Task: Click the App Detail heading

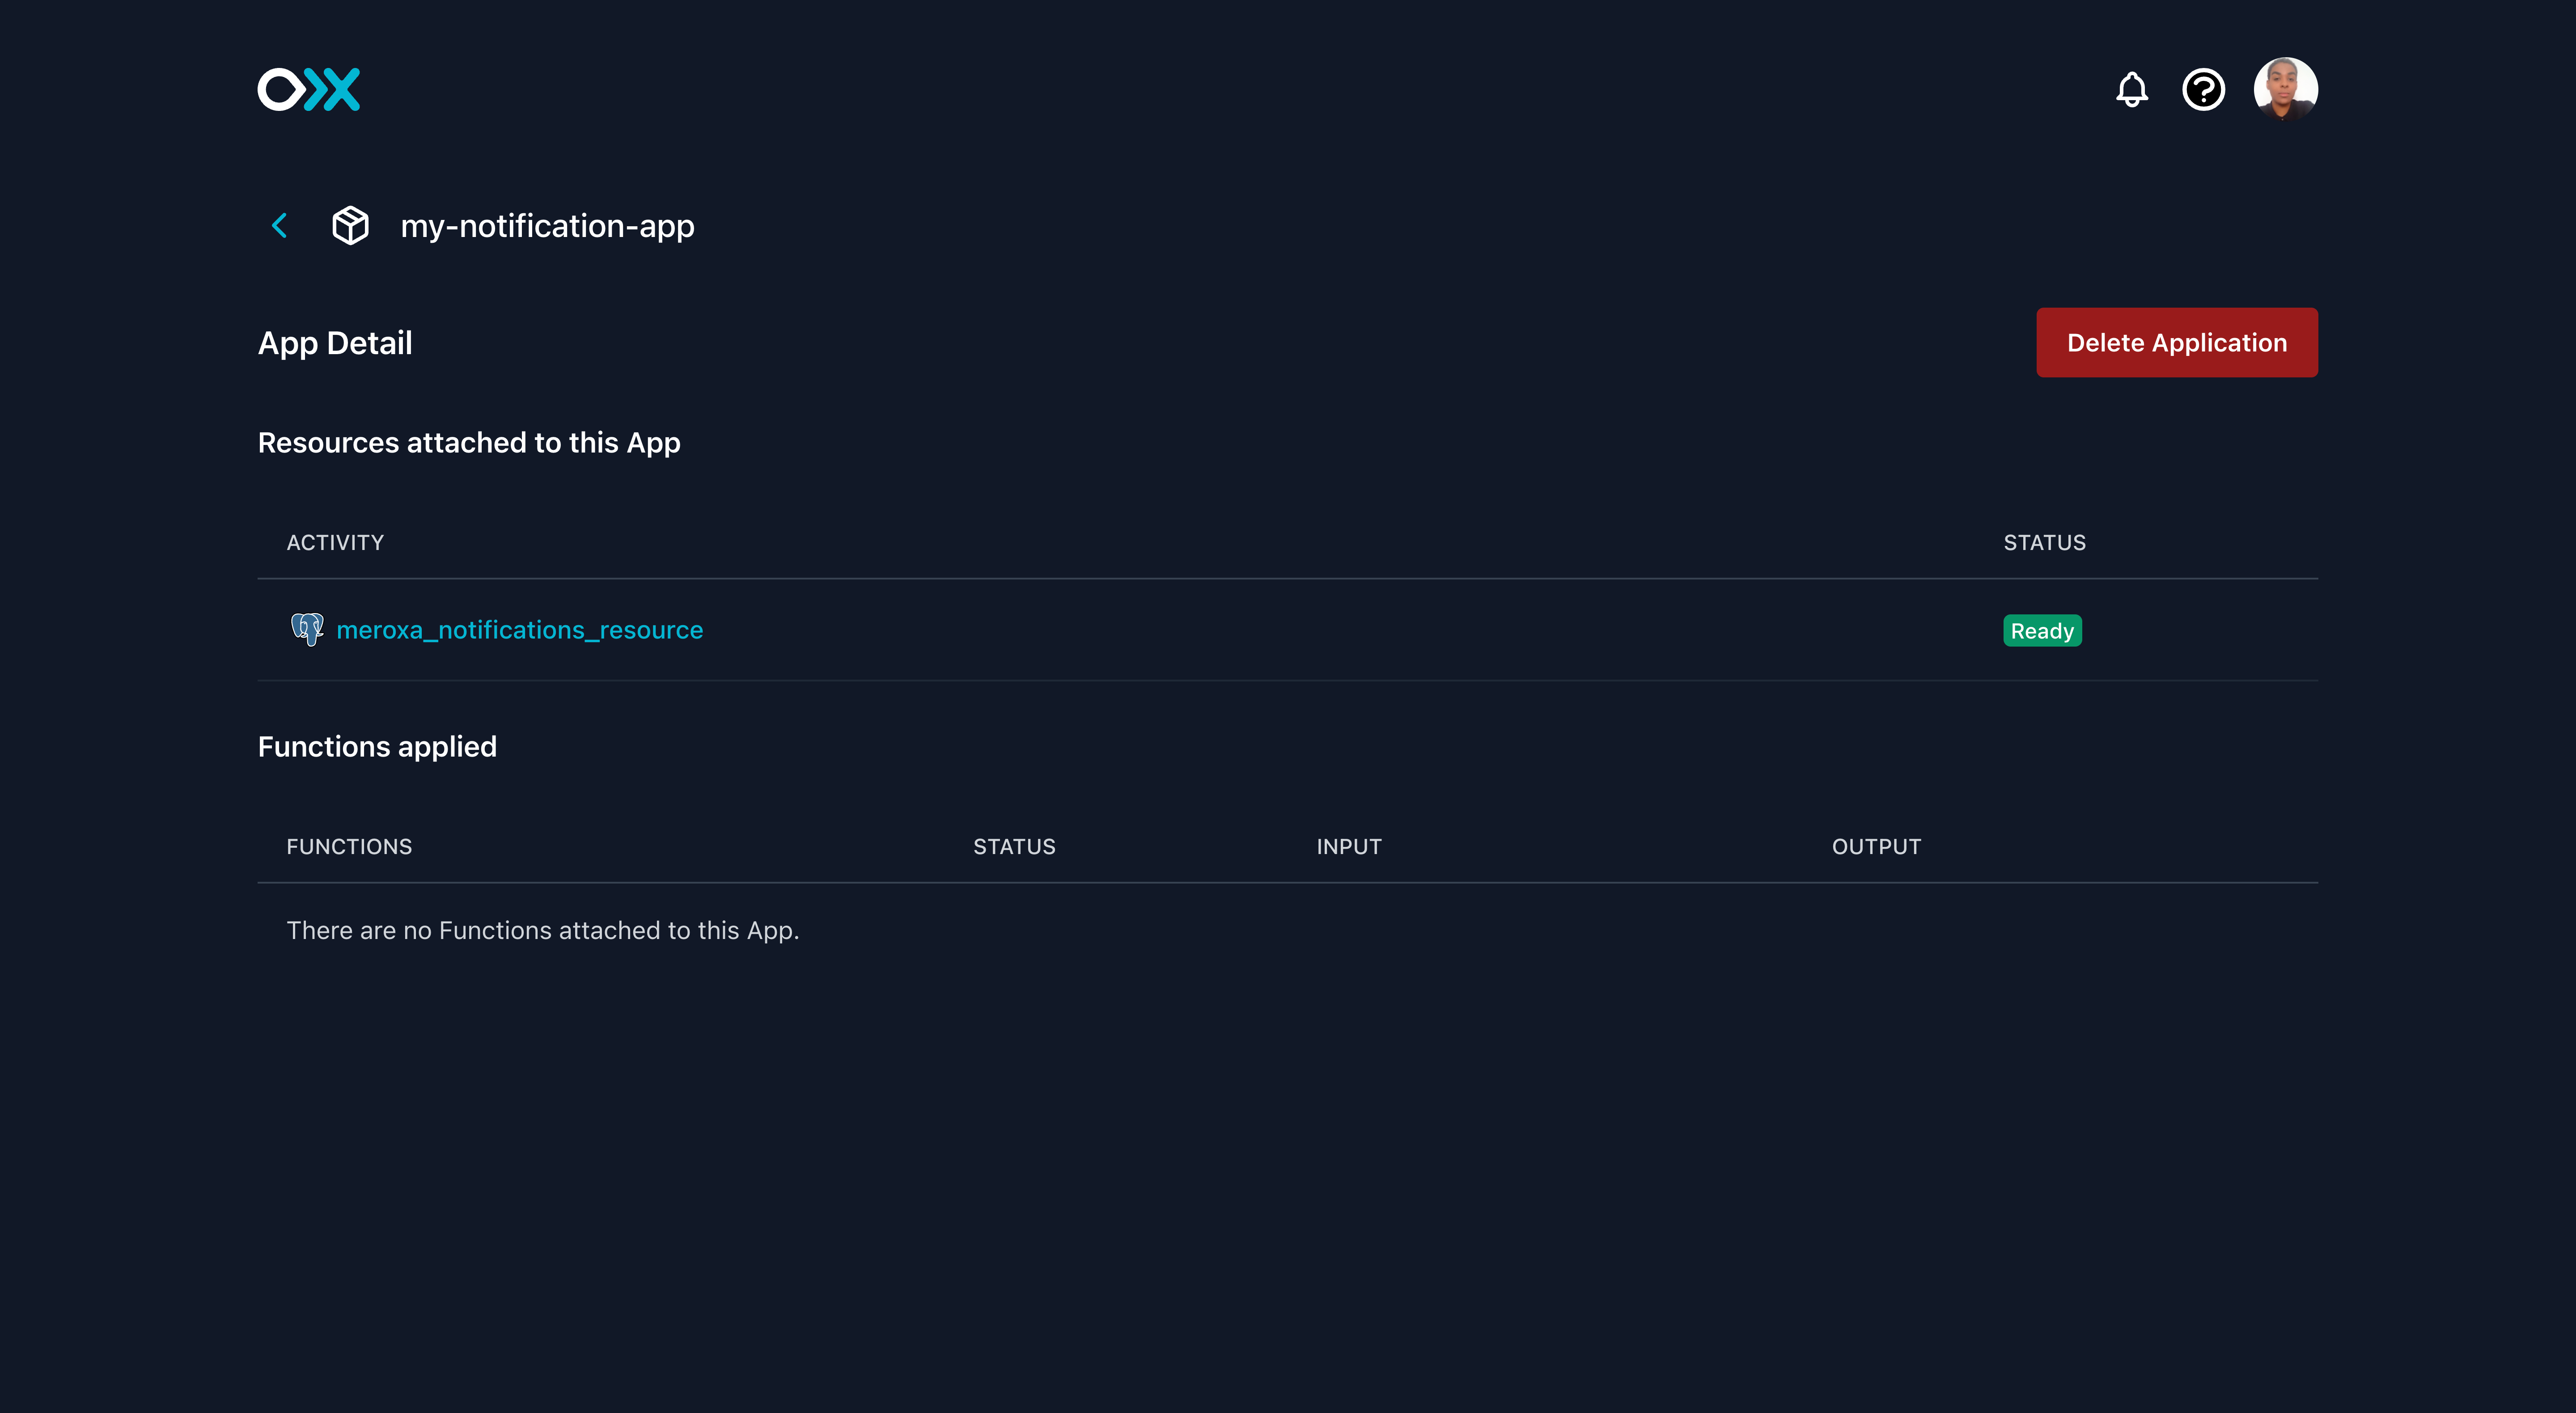Action: click(335, 342)
